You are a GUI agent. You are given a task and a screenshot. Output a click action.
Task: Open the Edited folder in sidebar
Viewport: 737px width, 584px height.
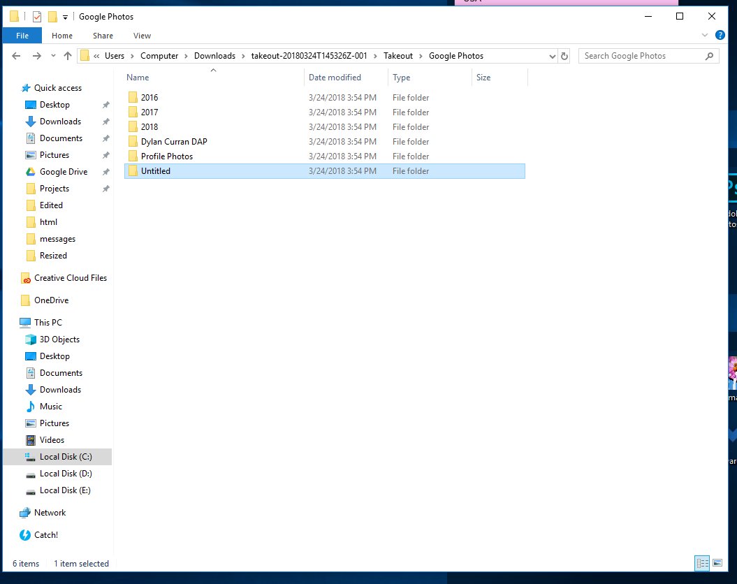[51, 205]
